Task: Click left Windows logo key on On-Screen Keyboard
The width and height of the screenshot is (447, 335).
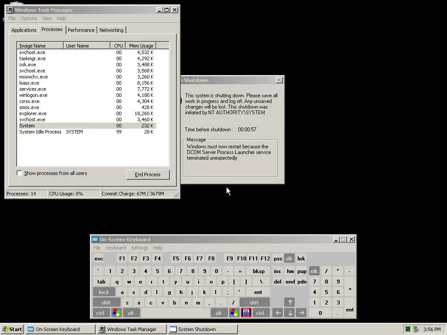Action: click(x=116, y=313)
